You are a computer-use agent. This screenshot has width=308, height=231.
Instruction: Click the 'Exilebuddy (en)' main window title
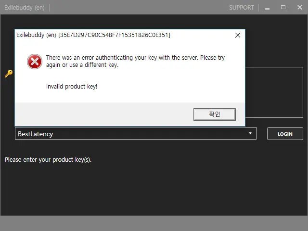pos(25,8)
